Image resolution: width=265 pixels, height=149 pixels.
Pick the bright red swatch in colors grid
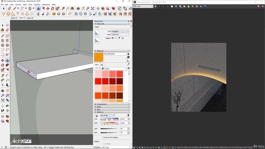(98, 81)
